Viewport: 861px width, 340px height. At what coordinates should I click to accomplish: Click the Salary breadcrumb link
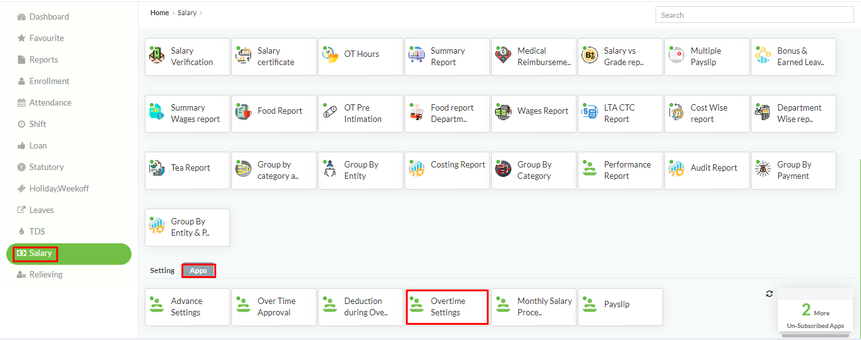click(x=187, y=13)
